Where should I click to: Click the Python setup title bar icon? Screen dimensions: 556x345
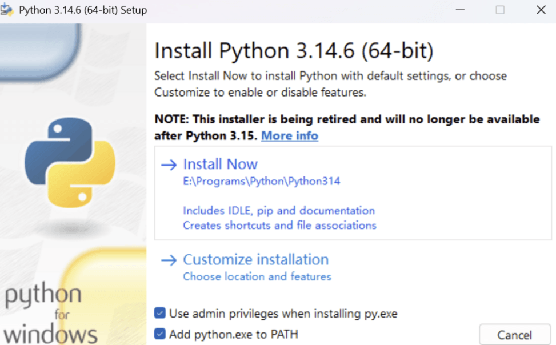point(7,10)
